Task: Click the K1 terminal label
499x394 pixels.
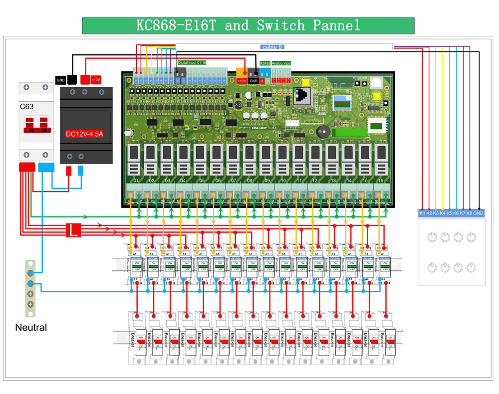Action: coord(422,213)
